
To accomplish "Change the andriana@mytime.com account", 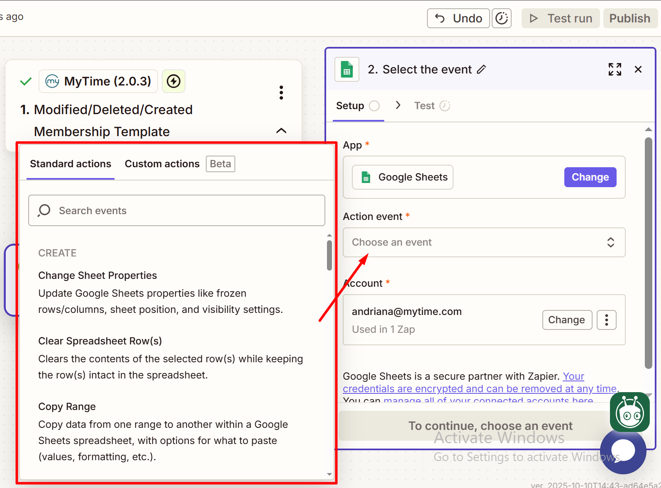I will (567, 320).
